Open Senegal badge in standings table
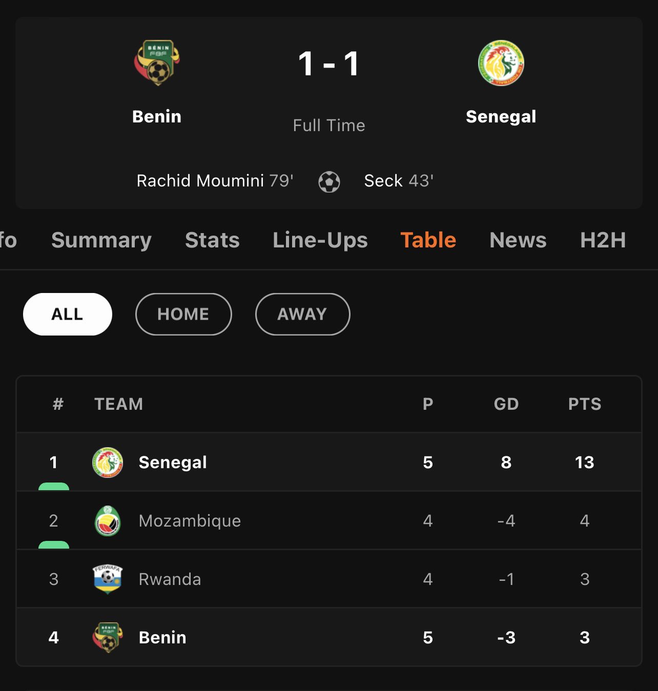The height and width of the screenshot is (691, 658). click(108, 462)
